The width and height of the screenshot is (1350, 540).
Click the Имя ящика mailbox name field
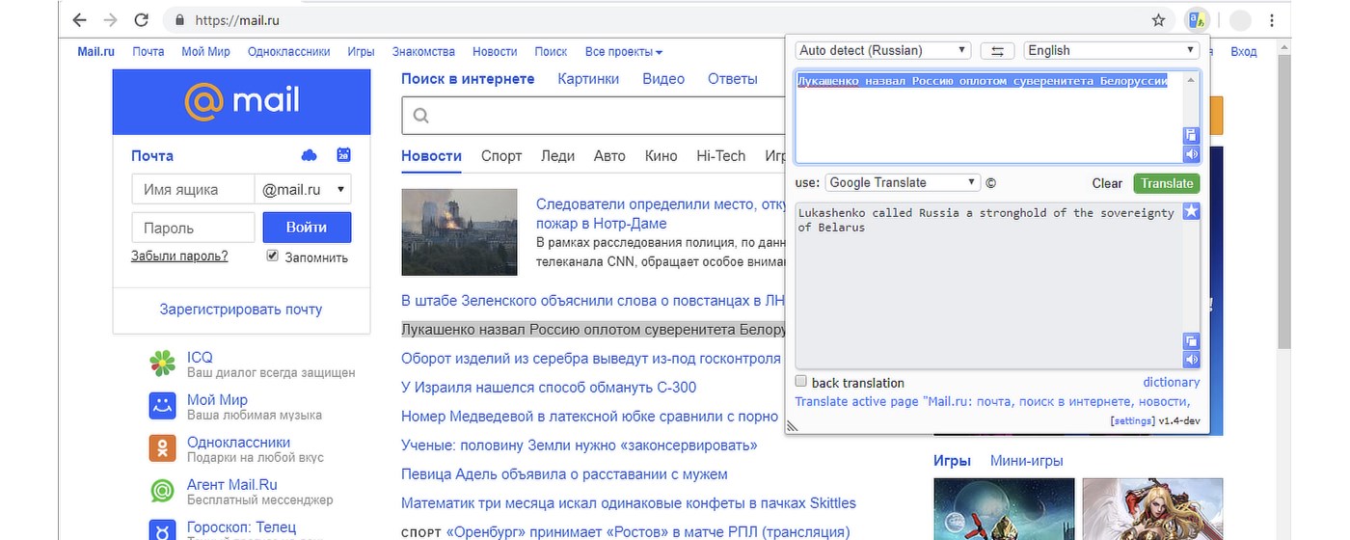tap(193, 190)
